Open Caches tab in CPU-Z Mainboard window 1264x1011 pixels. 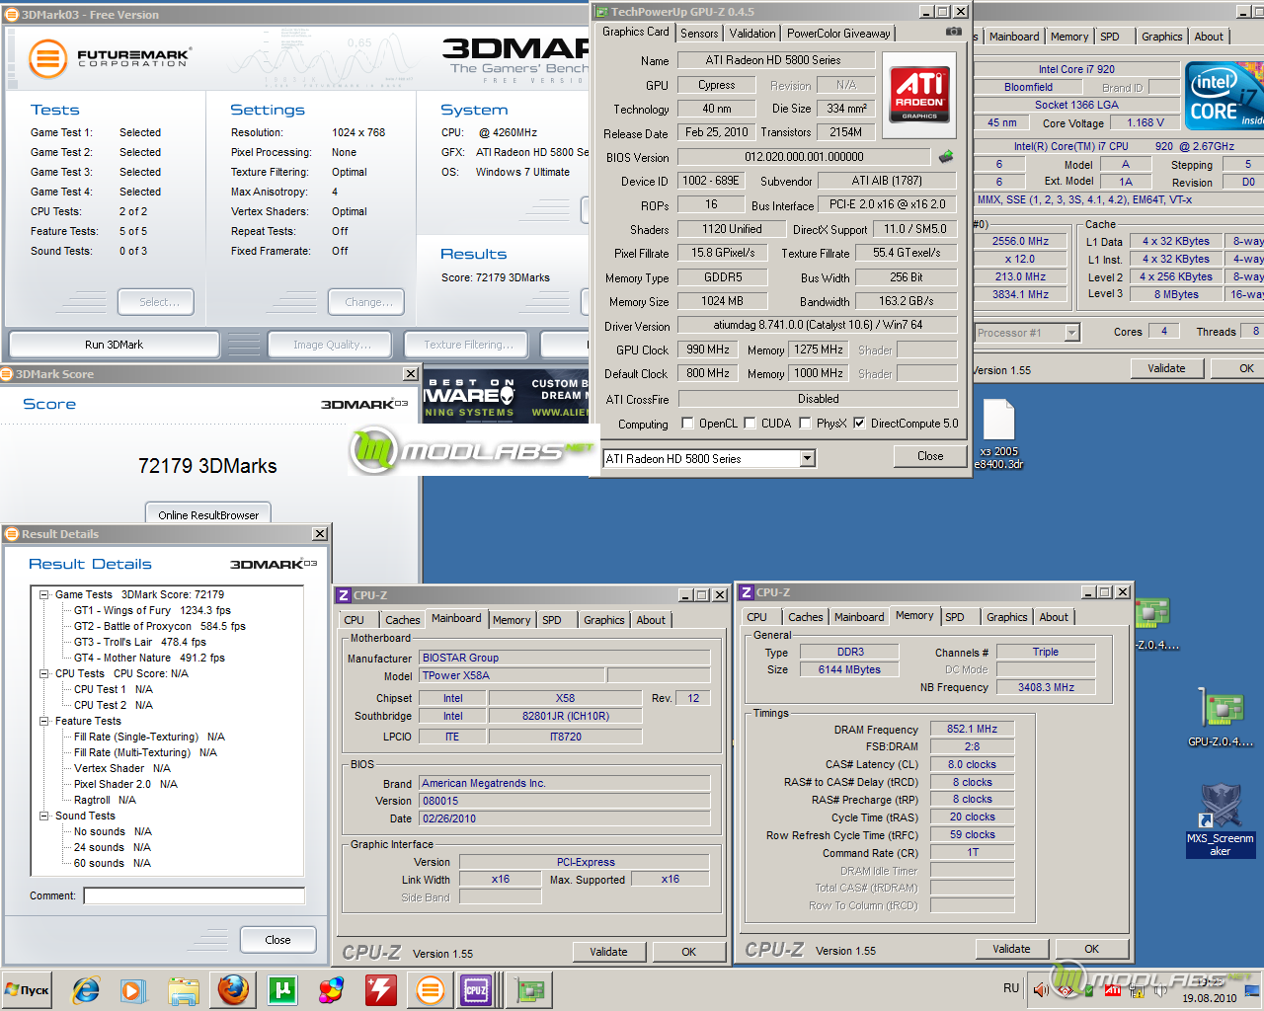402,620
